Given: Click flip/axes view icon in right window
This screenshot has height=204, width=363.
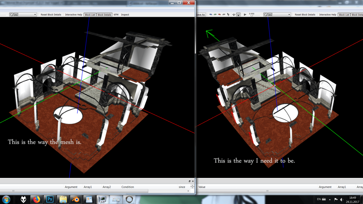Looking at the screenshot, I should (234, 15).
